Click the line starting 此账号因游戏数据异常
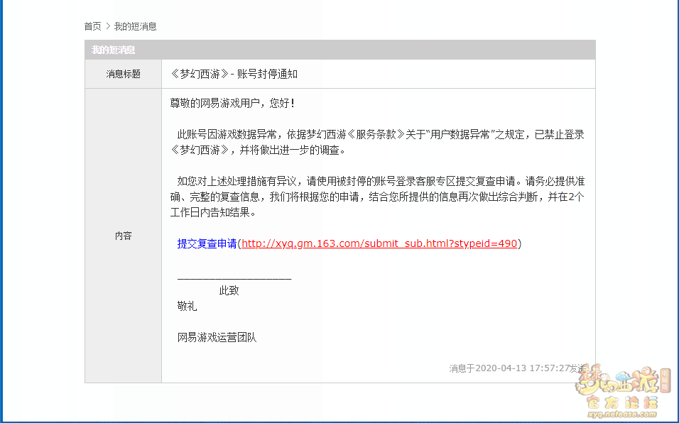This screenshot has width=679, height=423. coord(381,135)
